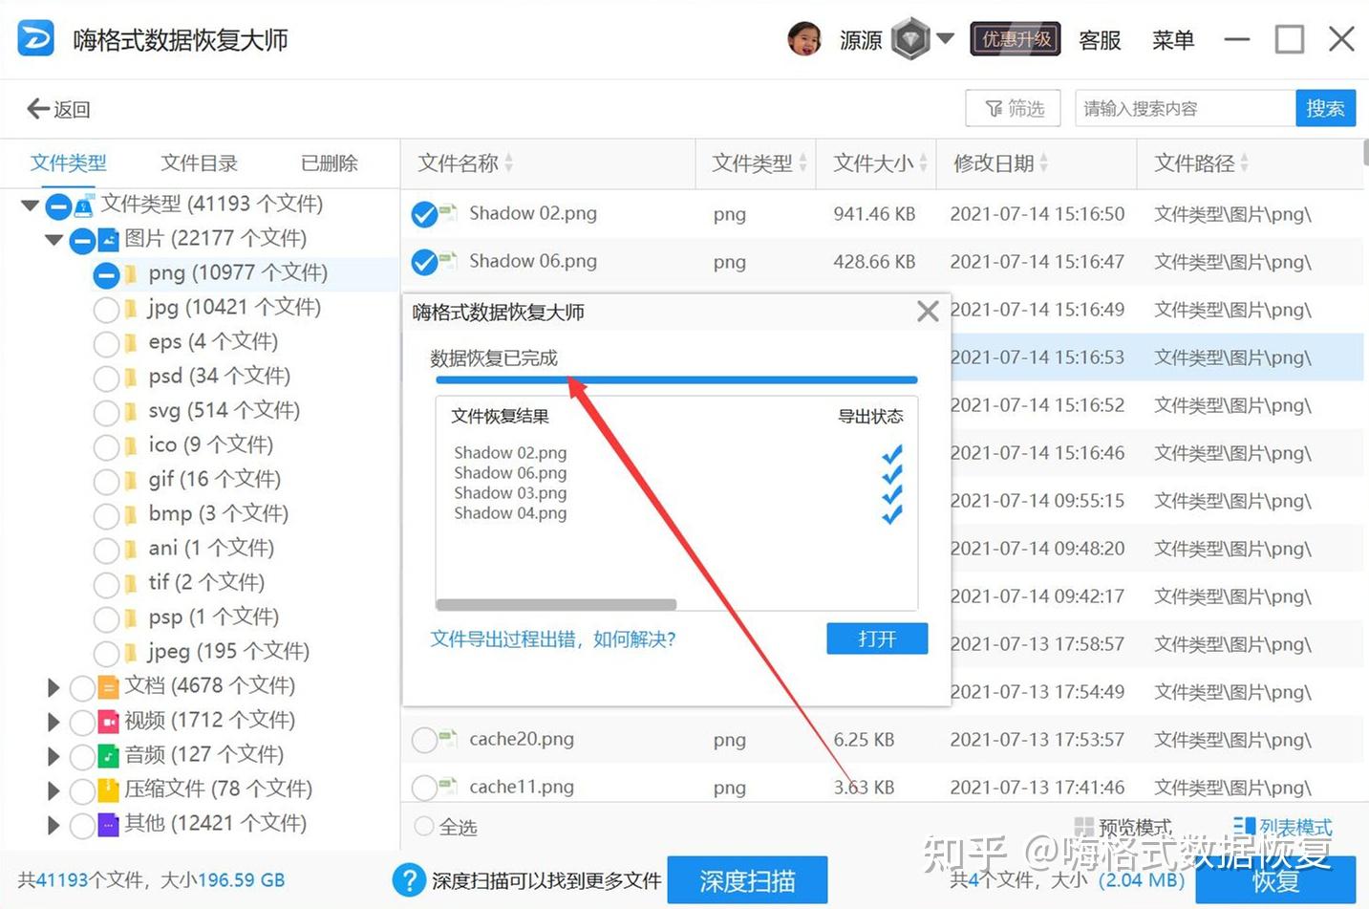The height and width of the screenshot is (909, 1369).
Task: Open the dropdown arrow beside the diamond icon
Action: coord(947,39)
